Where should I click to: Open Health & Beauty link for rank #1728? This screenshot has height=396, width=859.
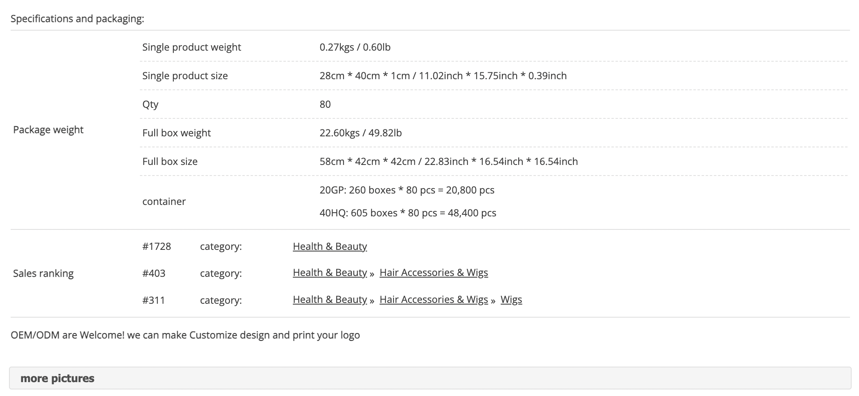pyautogui.click(x=330, y=246)
